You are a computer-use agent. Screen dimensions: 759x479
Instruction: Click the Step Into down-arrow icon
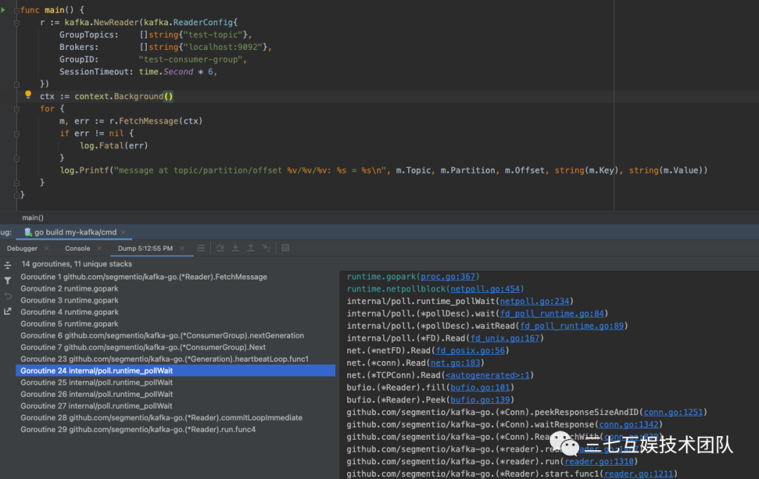click(x=235, y=248)
